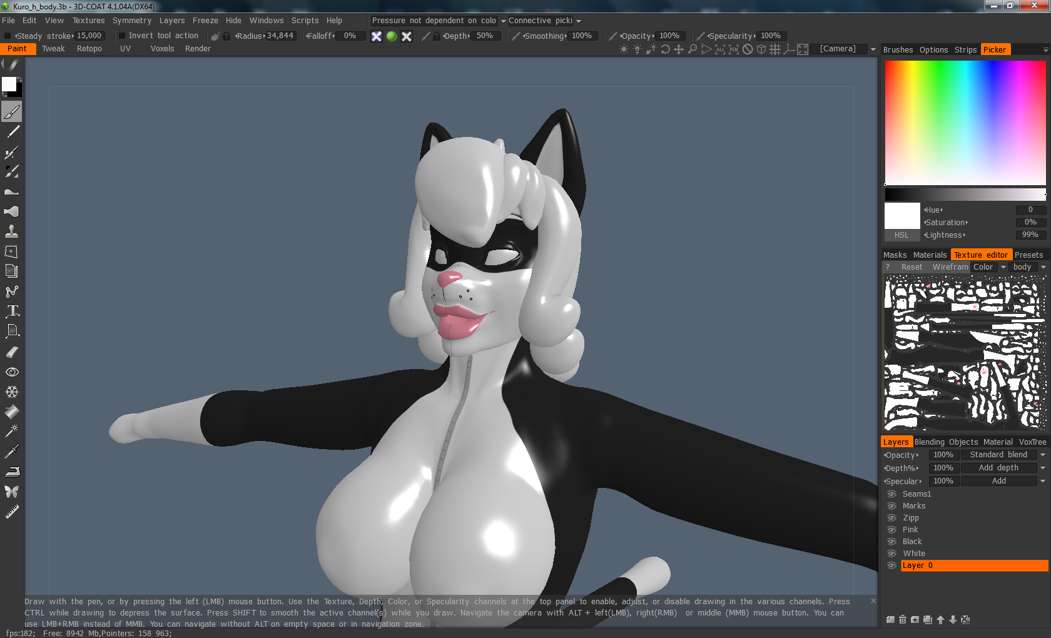Hide the Pink layer
Image resolution: width=1051 pixels, height=638 pixels.
pos(892,530)
